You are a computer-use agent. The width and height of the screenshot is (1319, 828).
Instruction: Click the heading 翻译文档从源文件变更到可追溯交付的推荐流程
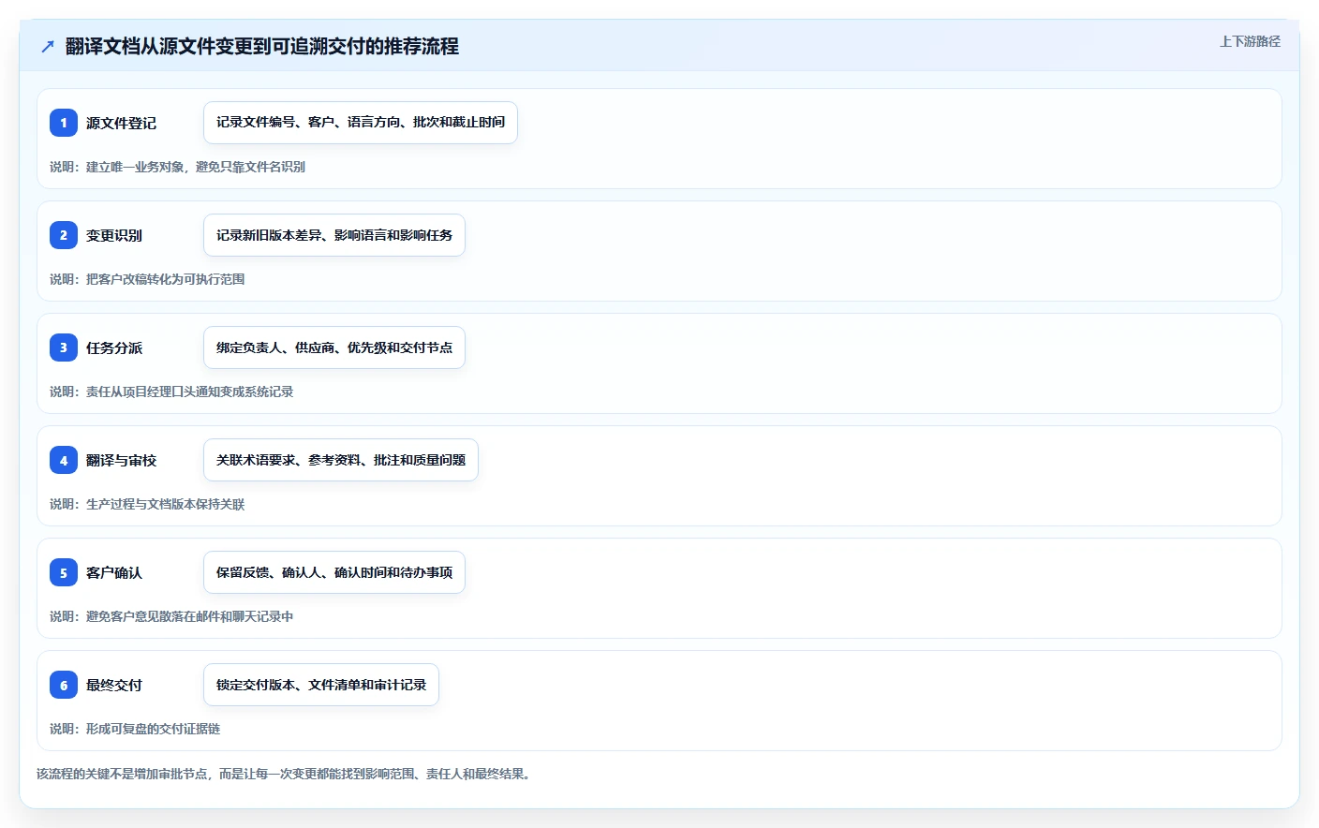(262, 46)
